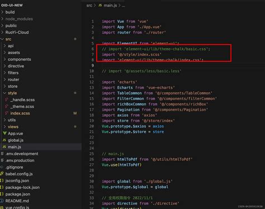Click the JS icon beside global.js
The height and width of the screenshot is (209, 265).
[4, 140]
